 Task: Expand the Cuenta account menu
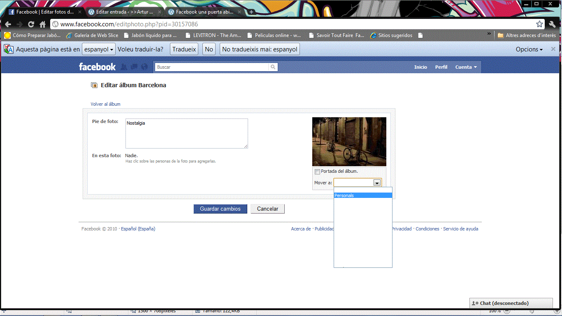[x=466, y=67]
